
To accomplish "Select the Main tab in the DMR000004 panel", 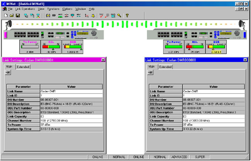I will click(9, 66).
